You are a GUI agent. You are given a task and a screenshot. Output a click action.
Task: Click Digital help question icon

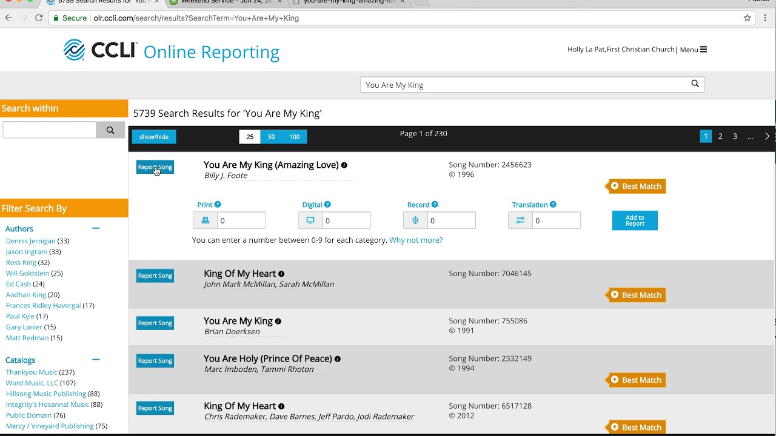click(327, 205)
